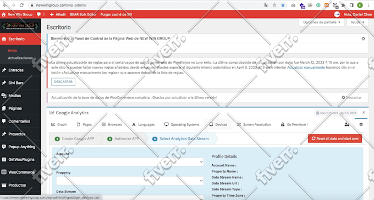Viewport: 374px width, 200px height.
Task: Reload the page in the browser
Action: click(21, 5)
